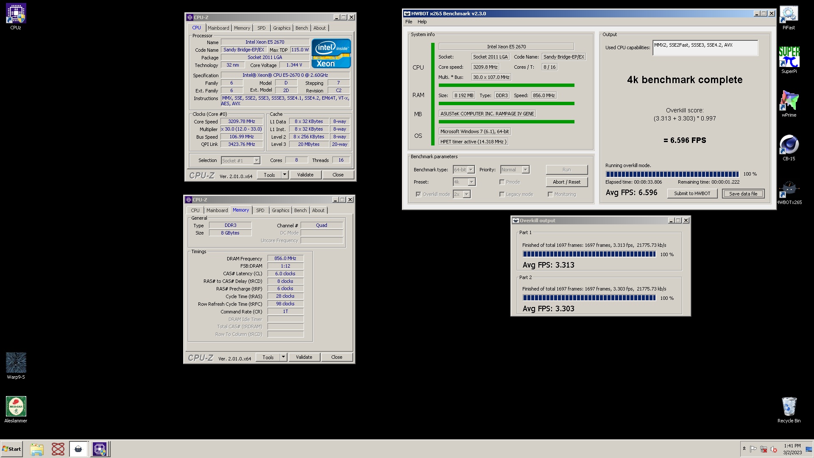Toggle the Pmode checkbox
The image size is (814, 458).
(502, 182)
